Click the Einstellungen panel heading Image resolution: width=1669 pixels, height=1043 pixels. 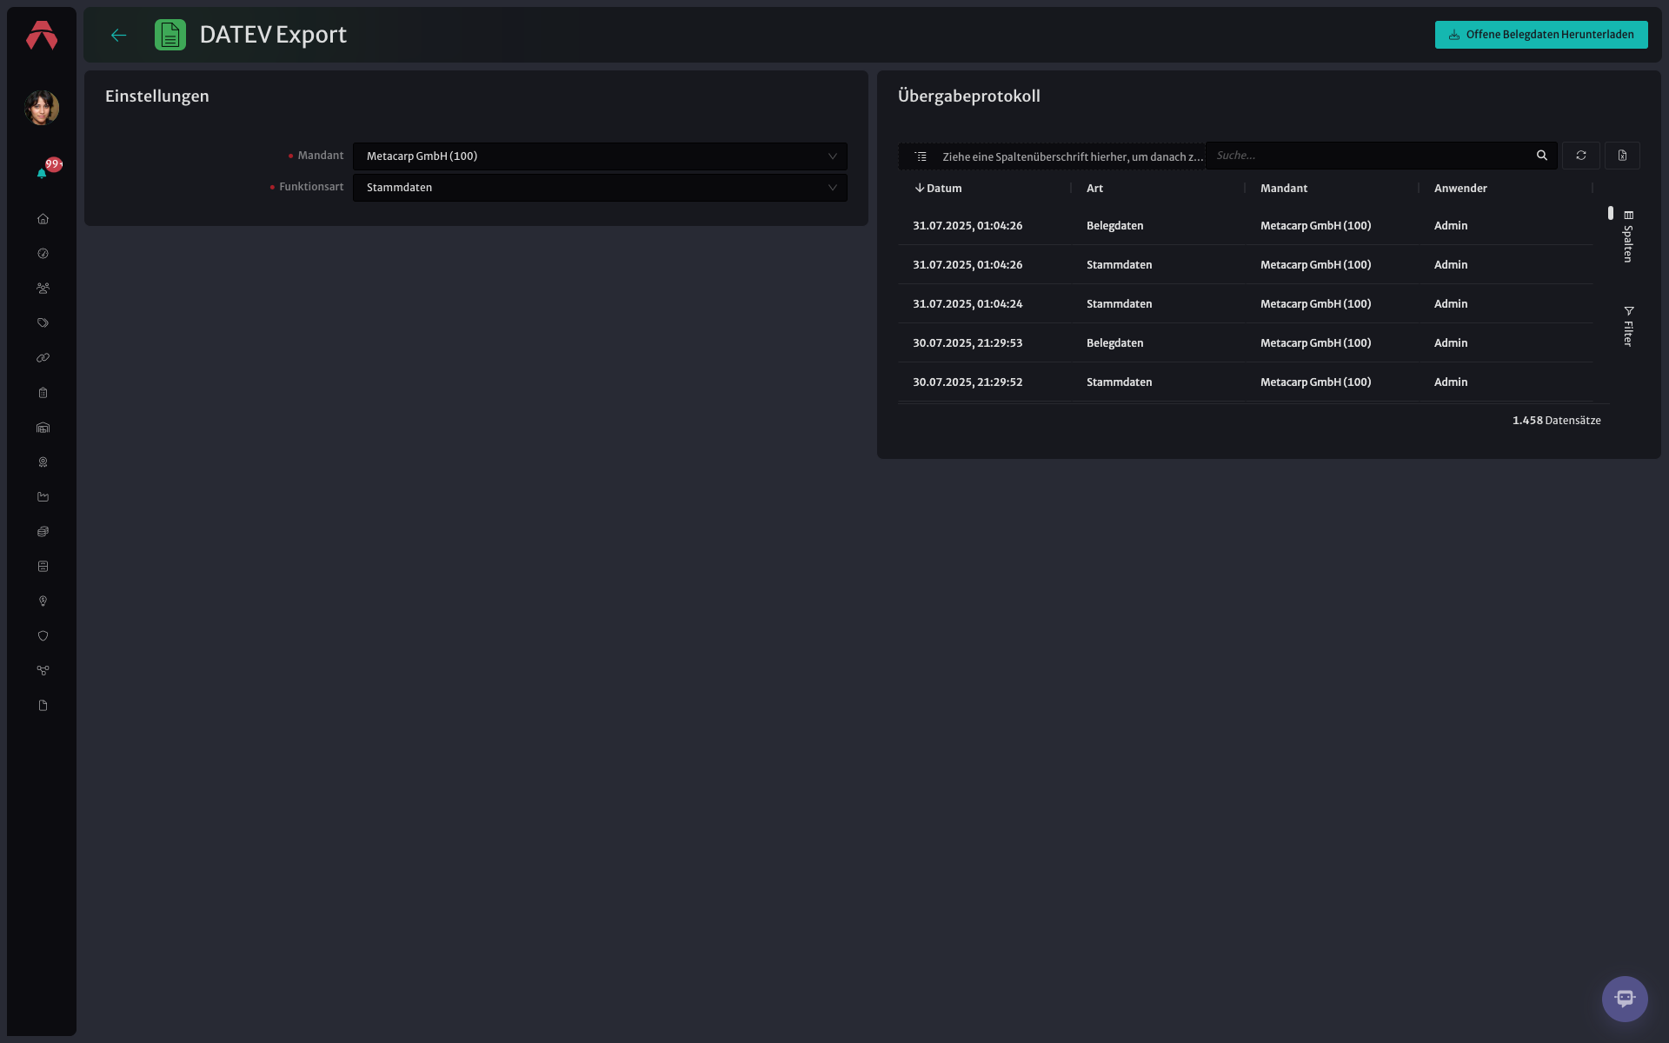point(157,96)
